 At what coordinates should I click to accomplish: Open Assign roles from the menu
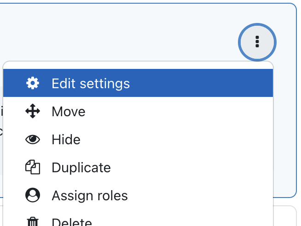[x=138, y=195]
